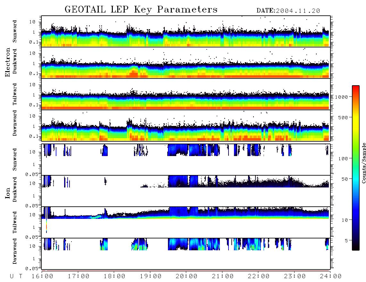Click the 23:00 time tick label
Viewport: 366px width, 282px height.
pyautogui.click(x=295, y=277)
